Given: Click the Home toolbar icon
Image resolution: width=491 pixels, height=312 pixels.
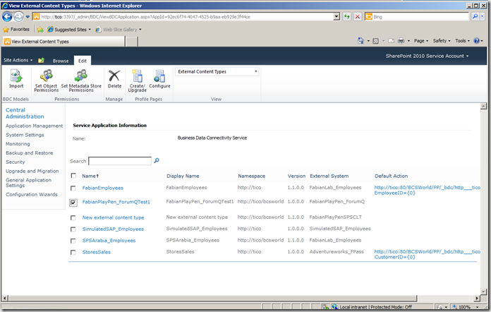Looking at the screenshot, I should click(360, 41).
